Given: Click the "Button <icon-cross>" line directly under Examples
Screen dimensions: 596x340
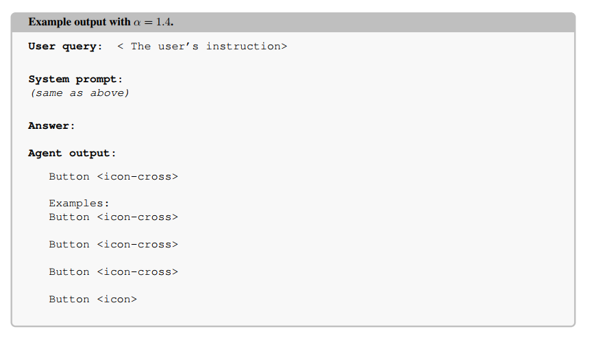Looking at the screenshot, I should coord(113,217).
